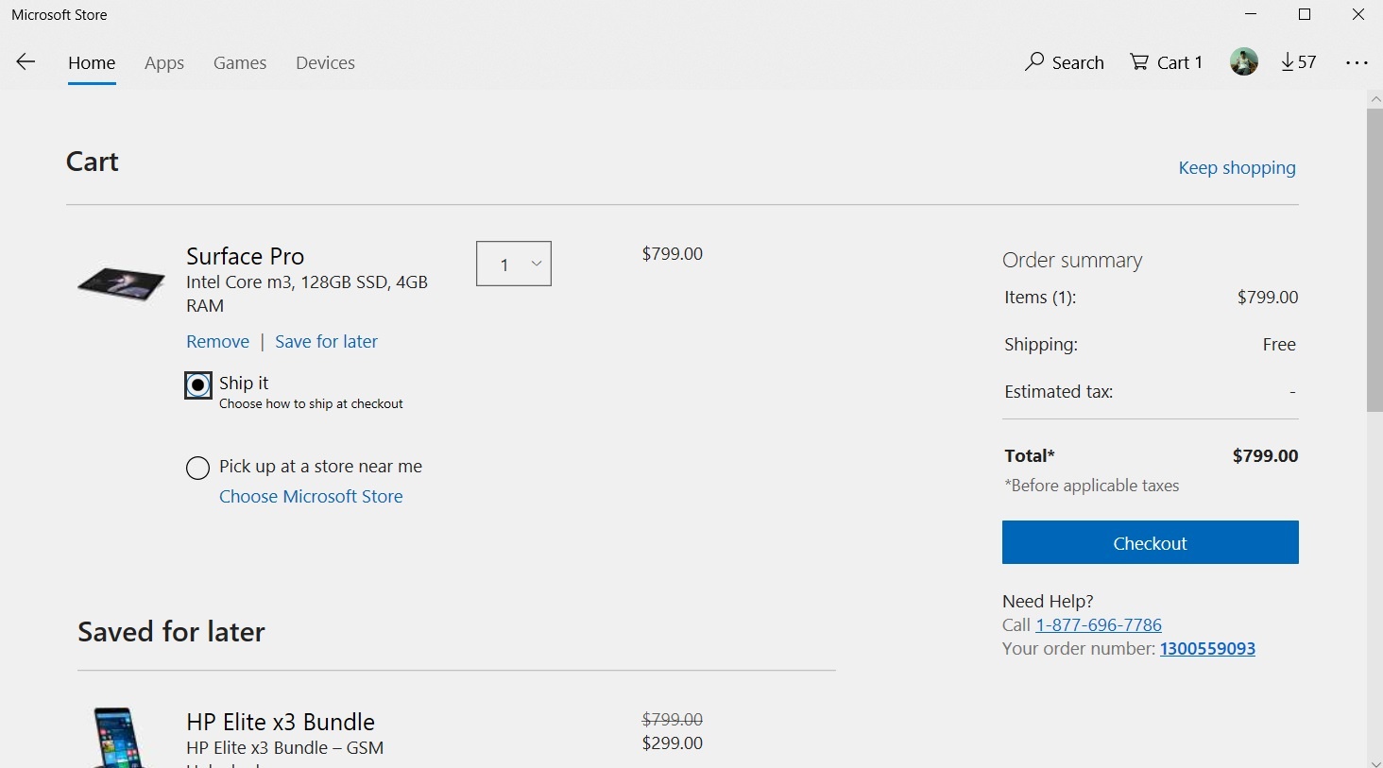Open the user profile avatar

click(1243, 62)
